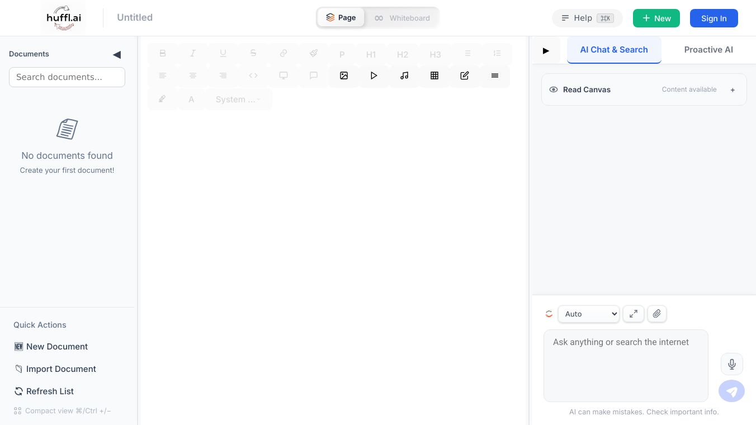Apply strikethrough formatting
Screen dimensions: 756x425
[x=253, y=54]
